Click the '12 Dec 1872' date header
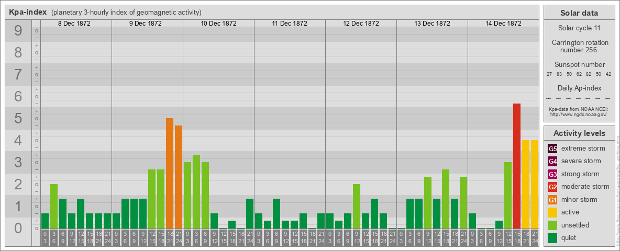The height and width of the screenshot is (251, 620). (x=361, y=24)
